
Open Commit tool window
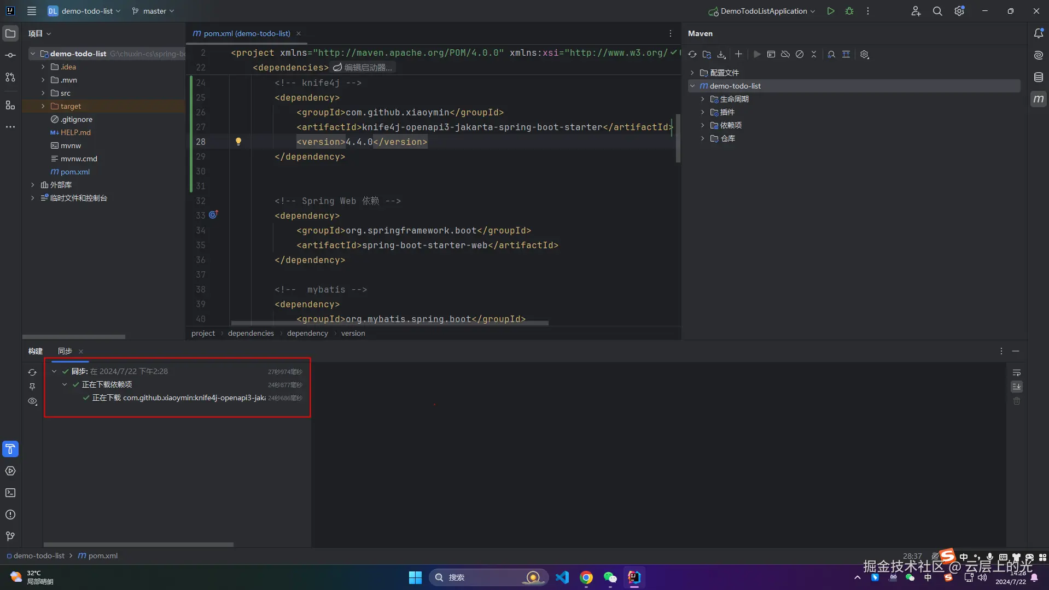[10, 55]
